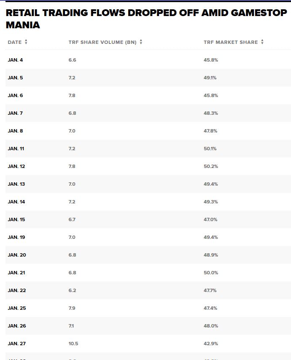This screenshot has height=360, width=291.
Task: Click the 7.9 share volume value
Action: pyautogui.click(x=72, y=308)
